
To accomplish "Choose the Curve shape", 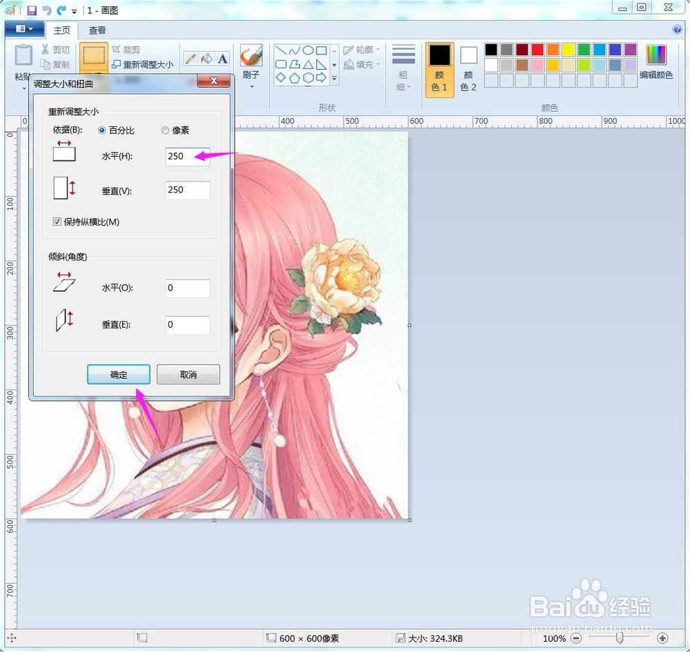I will pyautogui.click(x=295, y=50).
